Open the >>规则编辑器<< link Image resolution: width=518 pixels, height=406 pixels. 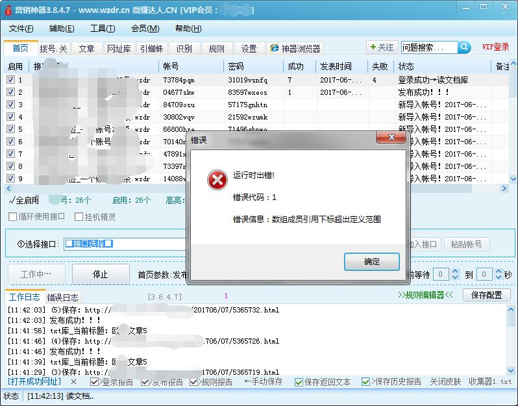426,295
